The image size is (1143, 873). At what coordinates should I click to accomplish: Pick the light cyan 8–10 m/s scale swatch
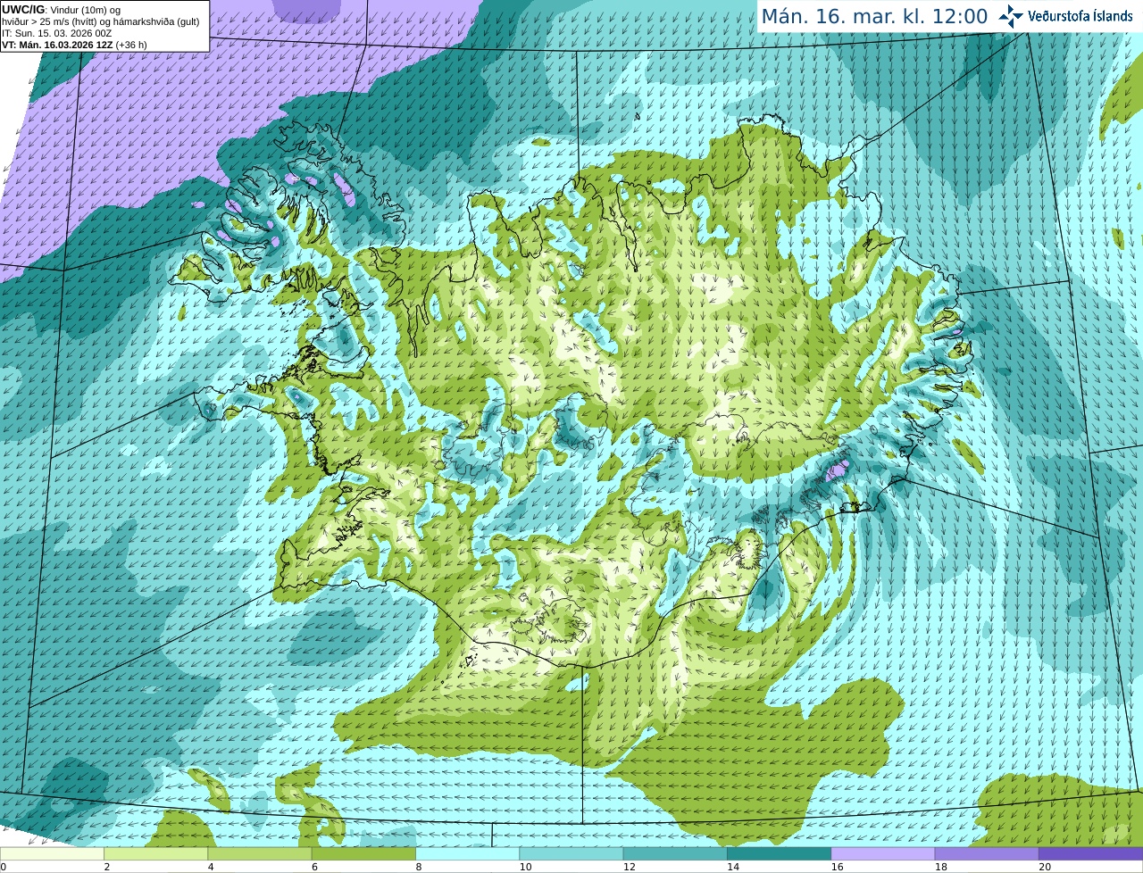pos(467,854)
